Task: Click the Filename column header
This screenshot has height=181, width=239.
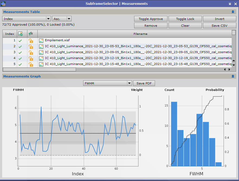Action: (140, 34)
